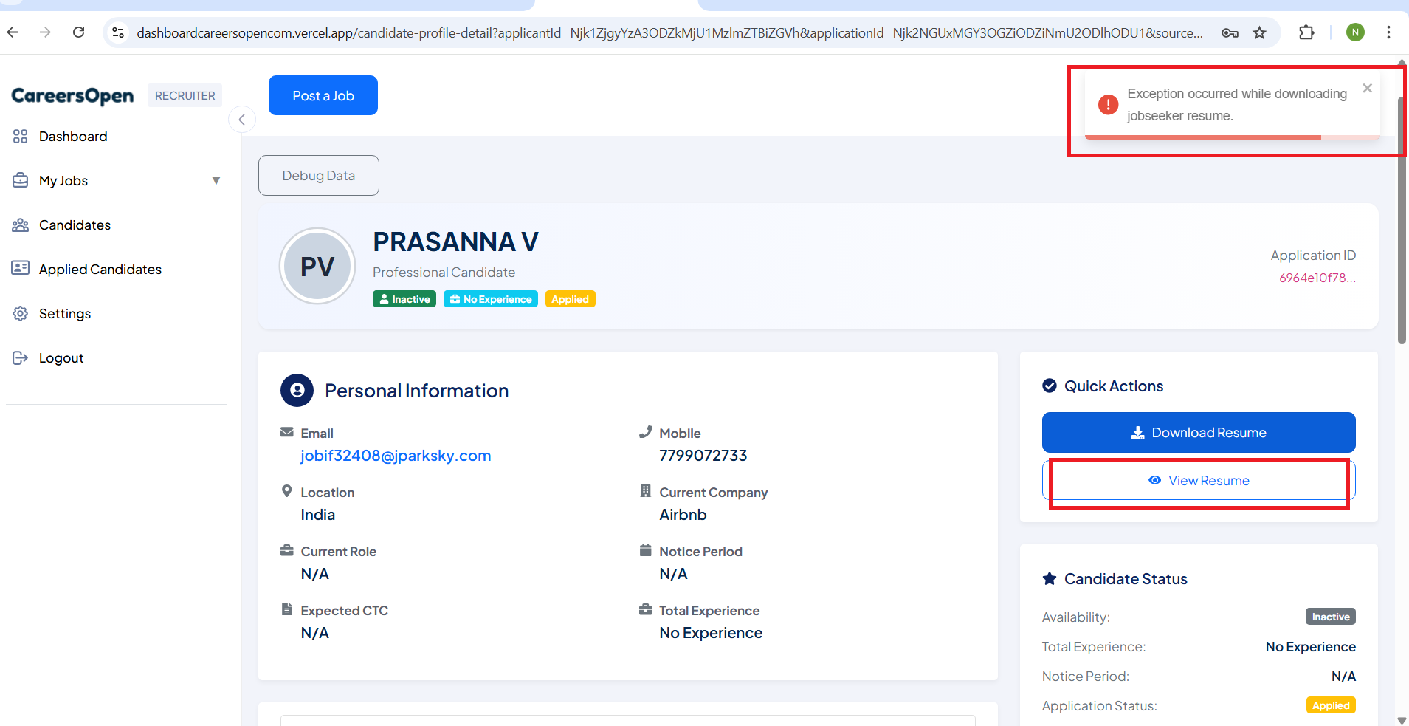Click the Settings gear icon in sidebar

point(20,314)
